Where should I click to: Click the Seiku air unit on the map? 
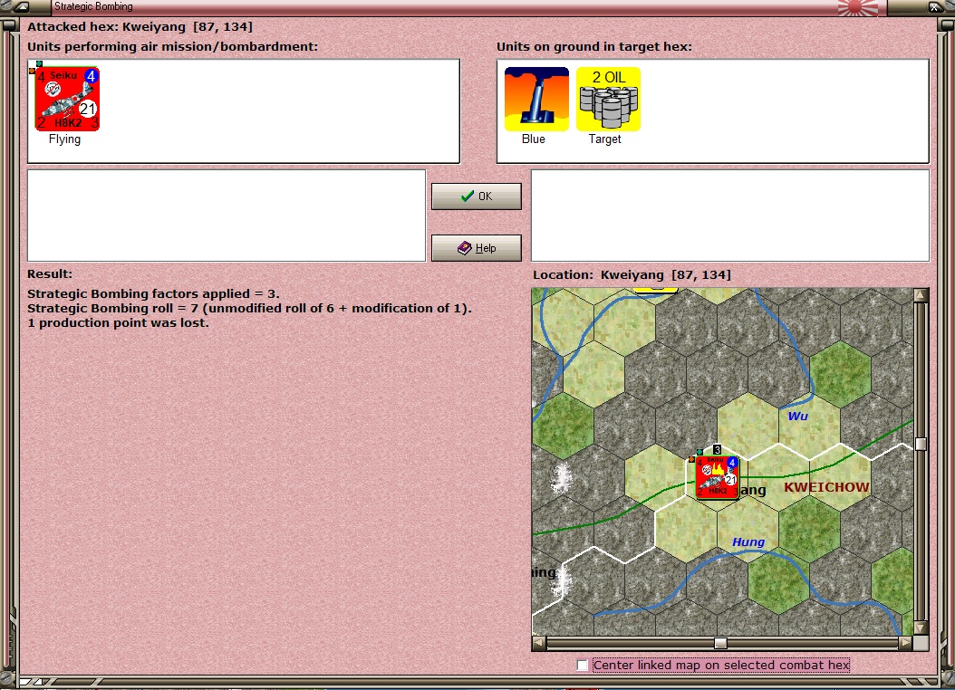pyautogui.click(x=717, y=477)
